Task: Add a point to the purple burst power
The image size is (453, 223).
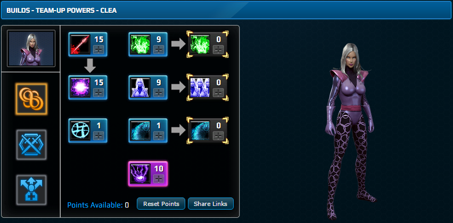Action: (x=99, y=93)
